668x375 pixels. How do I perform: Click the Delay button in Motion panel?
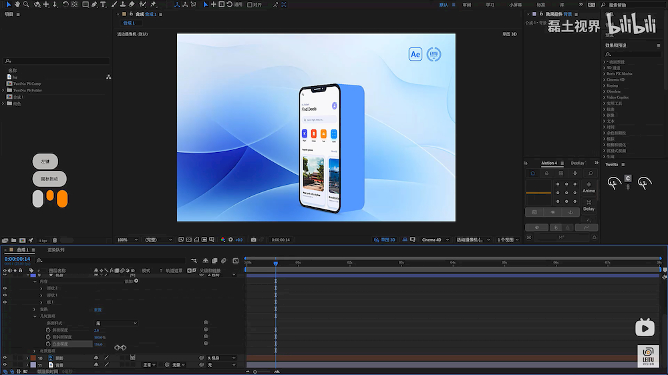589,206
